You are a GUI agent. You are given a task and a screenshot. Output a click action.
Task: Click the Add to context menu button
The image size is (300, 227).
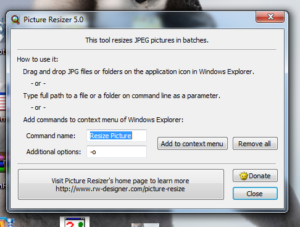pyautogui.click(x=193, y=144)
